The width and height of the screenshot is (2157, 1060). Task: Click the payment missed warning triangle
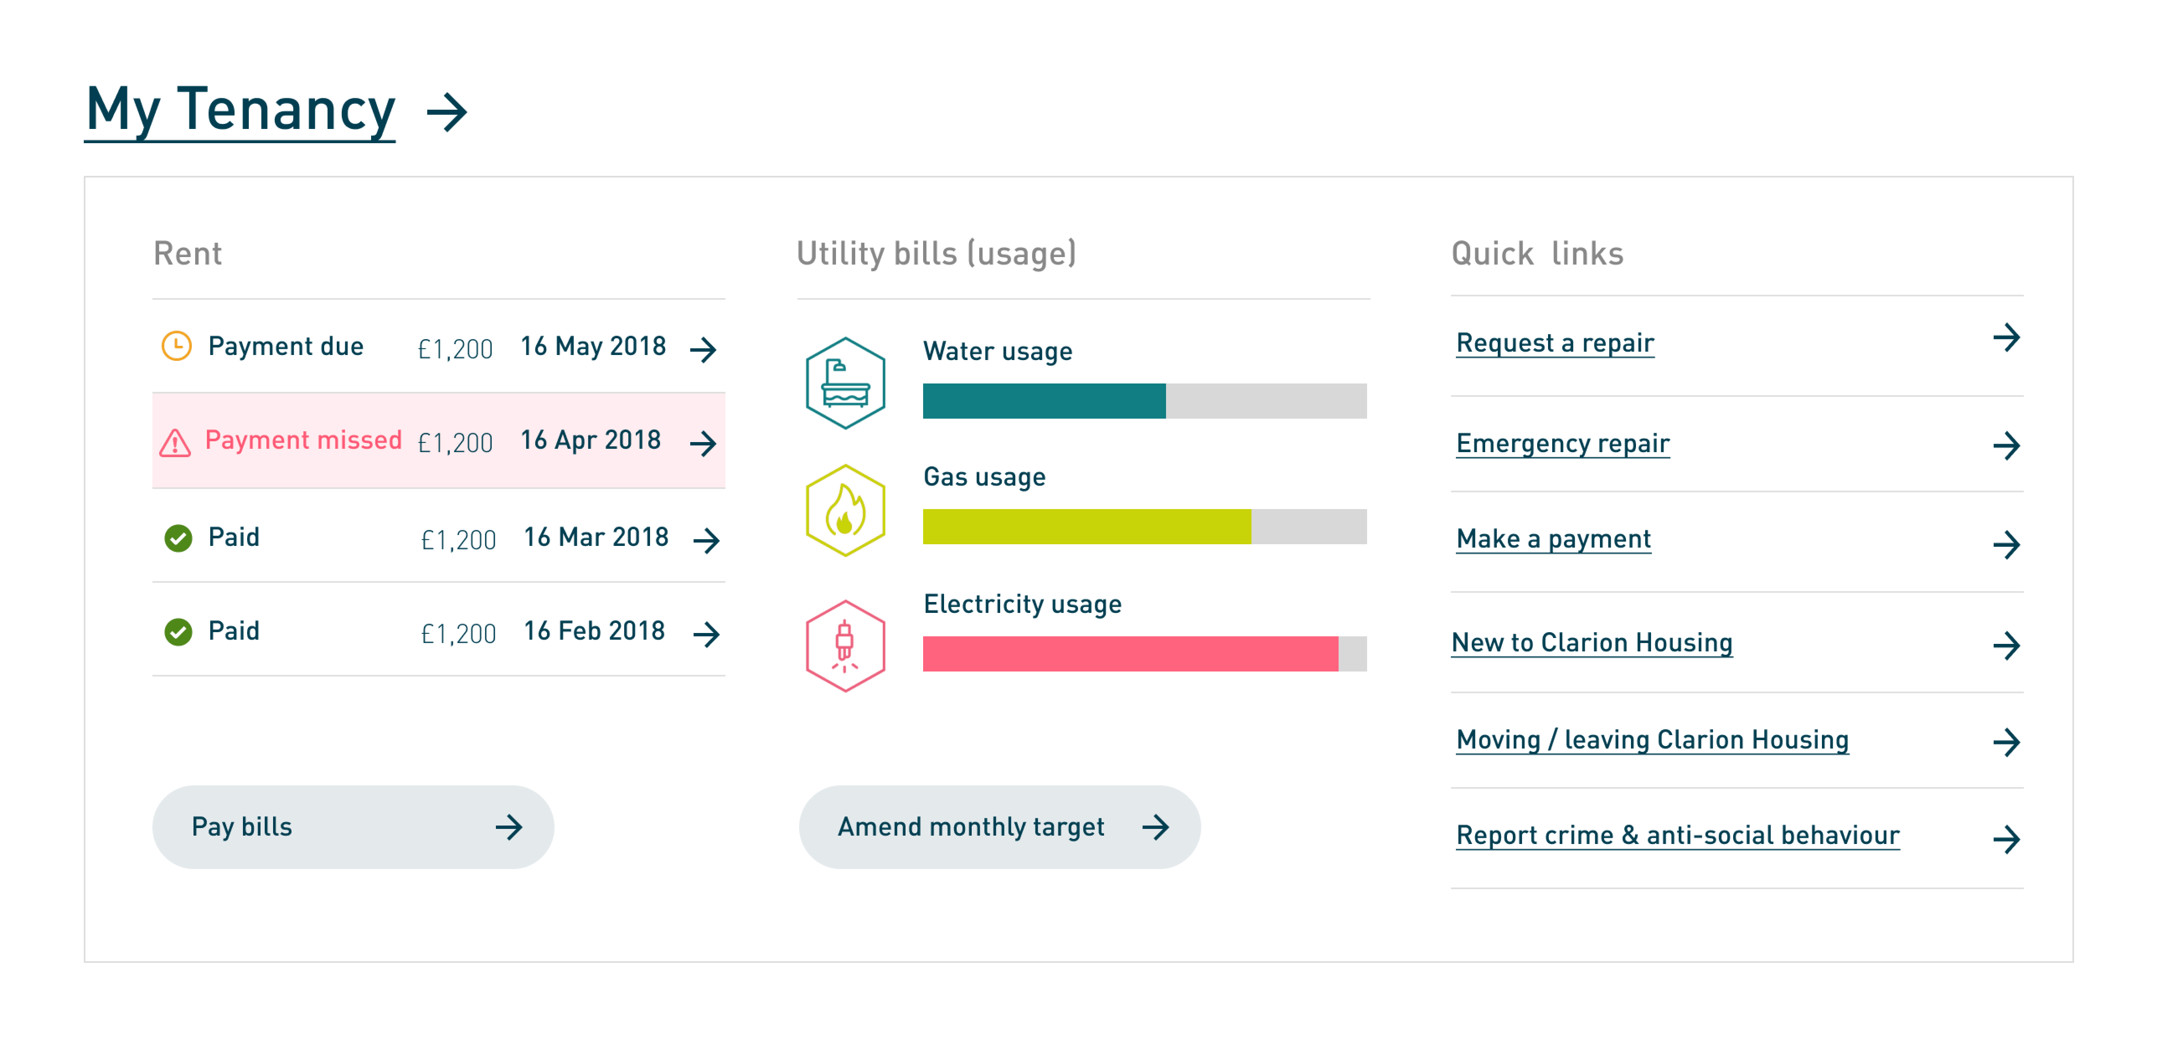click(175, 442)
